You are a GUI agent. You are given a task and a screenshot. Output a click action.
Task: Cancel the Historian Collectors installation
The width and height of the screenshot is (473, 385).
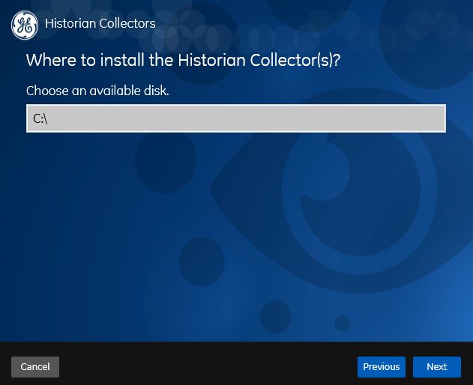point(35,366)
